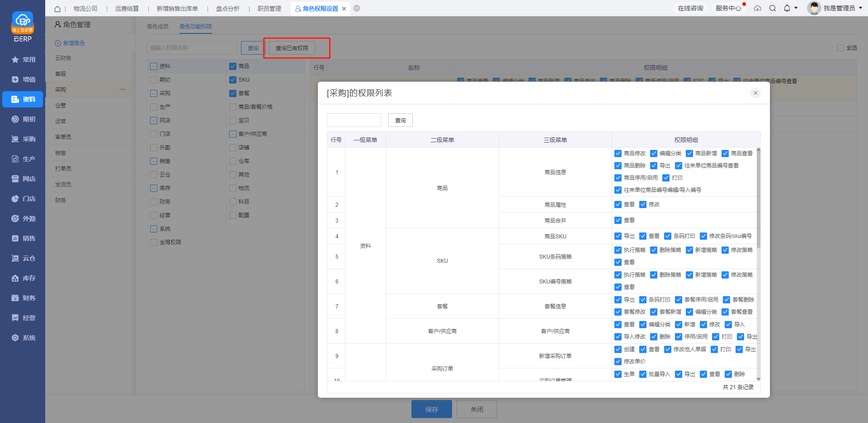Toggle the 全局权限 checkbox
Screen dimensions: 868x423
pyautogui.click(x=154, y=242)
